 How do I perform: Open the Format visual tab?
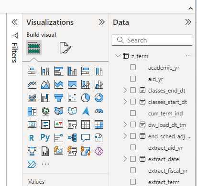(66, 48)
